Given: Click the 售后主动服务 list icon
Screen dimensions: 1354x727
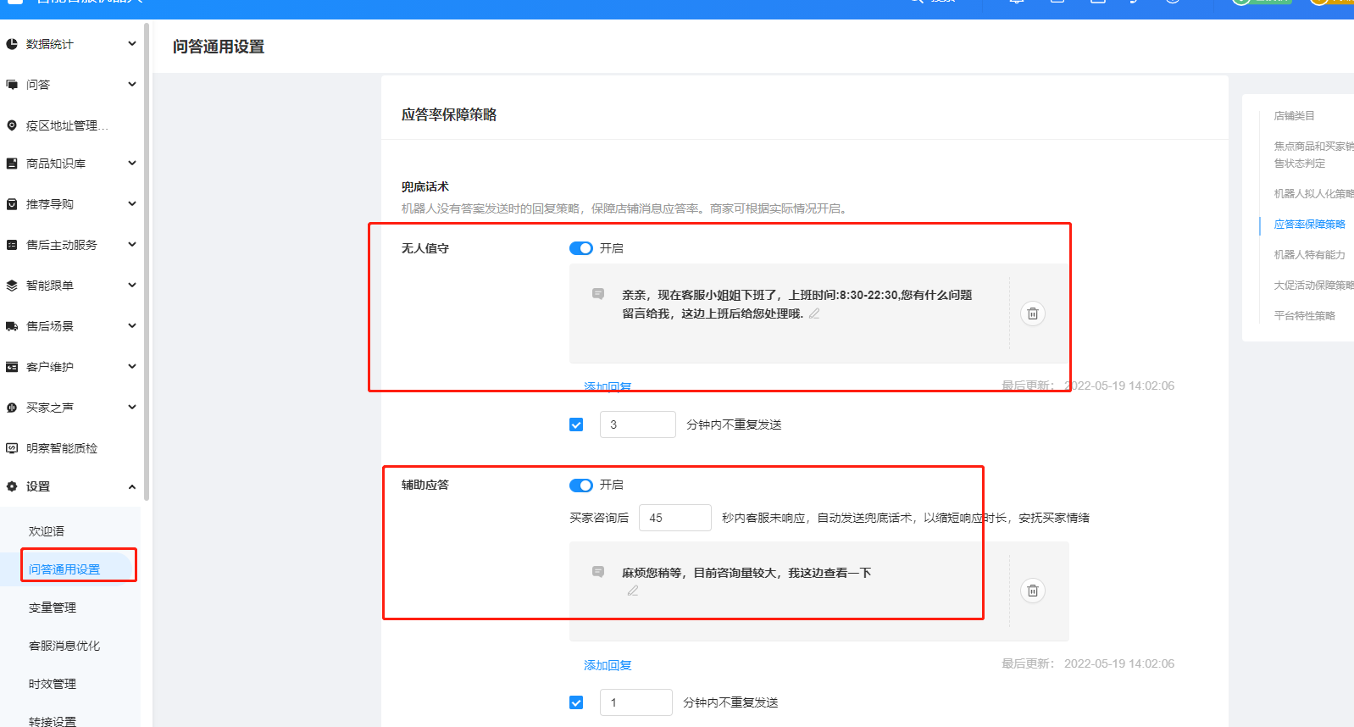Looking at the screenshot, I should pos(12,245).
